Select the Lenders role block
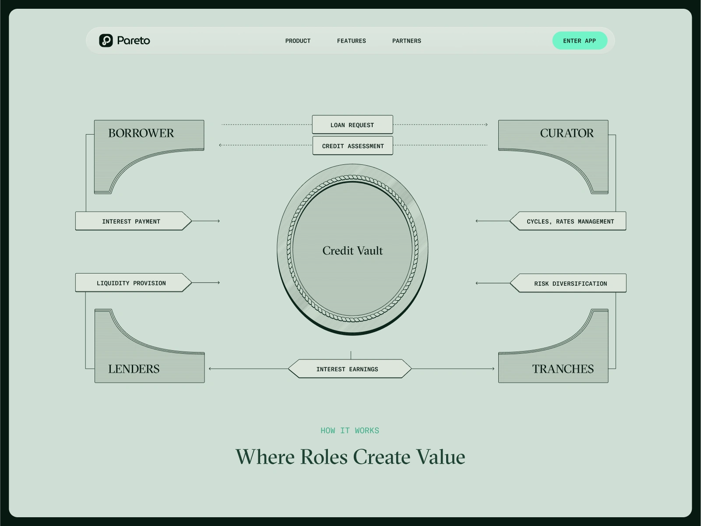Screen dimensions: 701x526 149,346
